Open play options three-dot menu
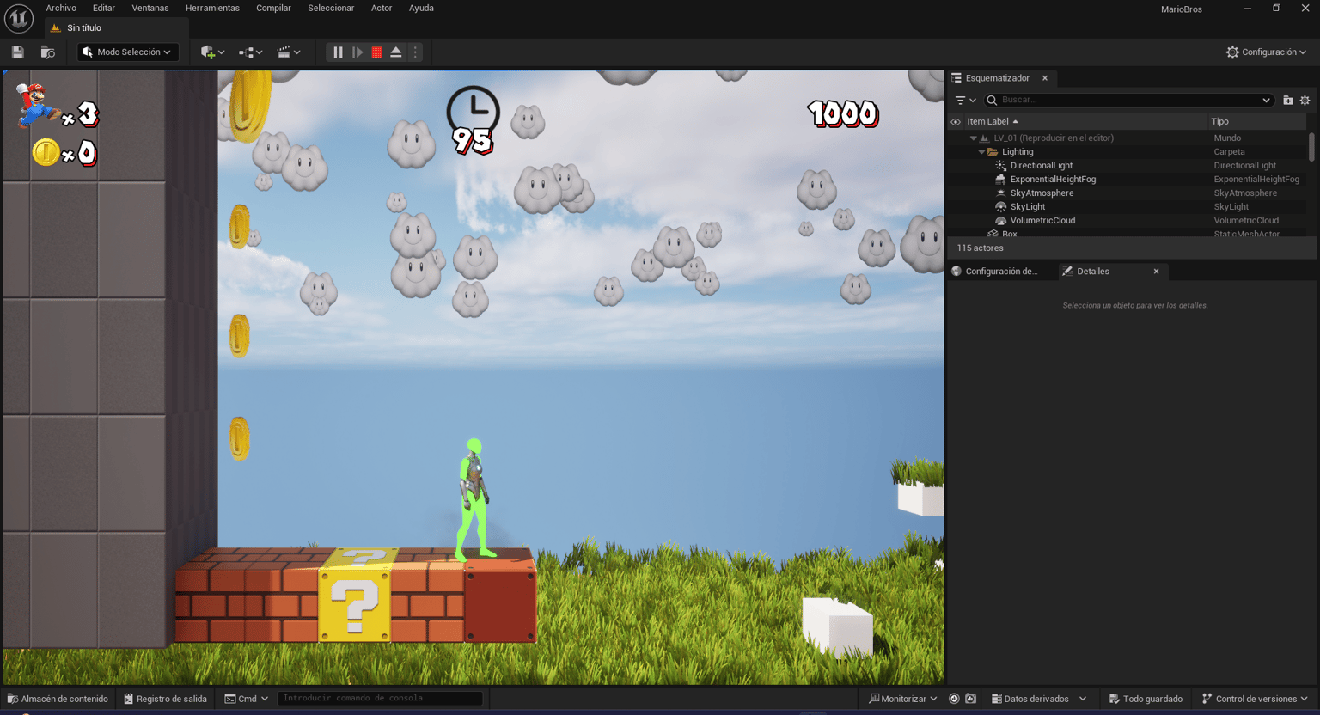The width and height of the screenshot is (1320, 715). point(415,52)
